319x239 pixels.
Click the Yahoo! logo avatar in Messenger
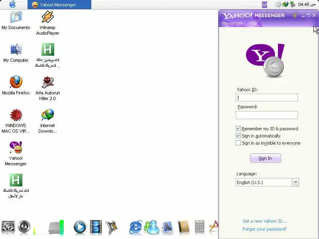265,60
